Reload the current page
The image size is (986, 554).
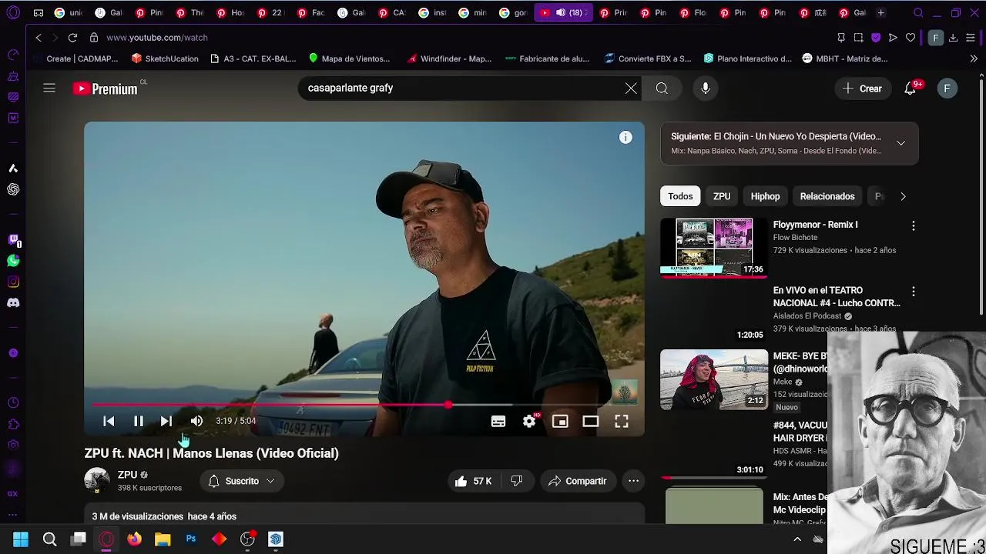(x=72, y=37)
